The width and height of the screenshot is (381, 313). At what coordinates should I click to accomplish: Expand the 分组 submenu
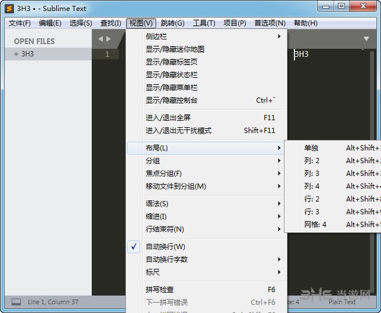click(x=205, y=161)
